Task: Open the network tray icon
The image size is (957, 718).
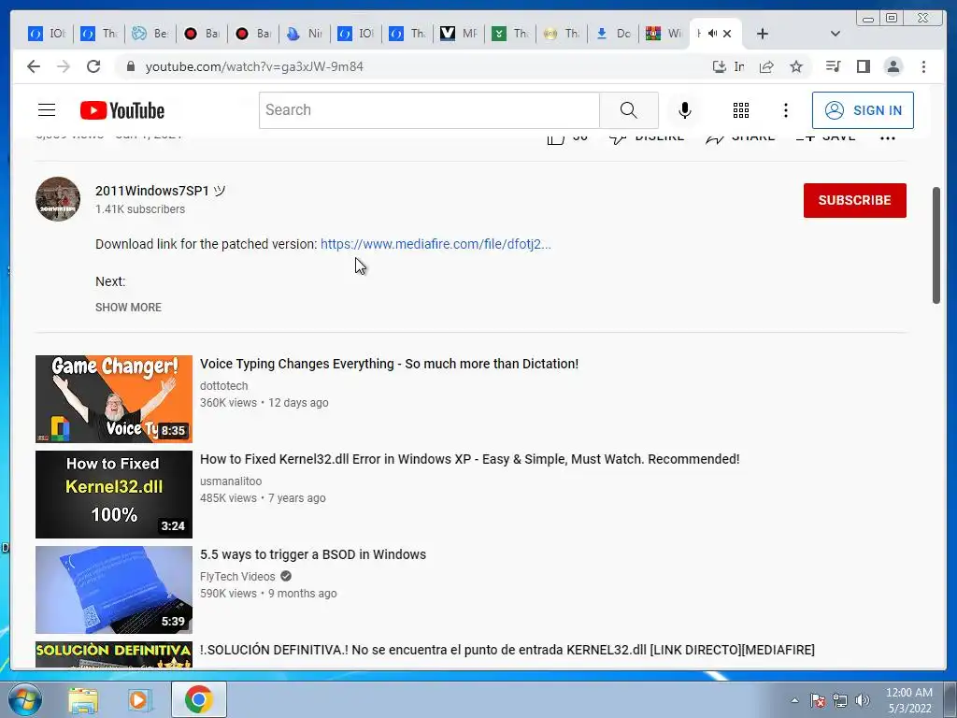Action: [x=840, y=700]
